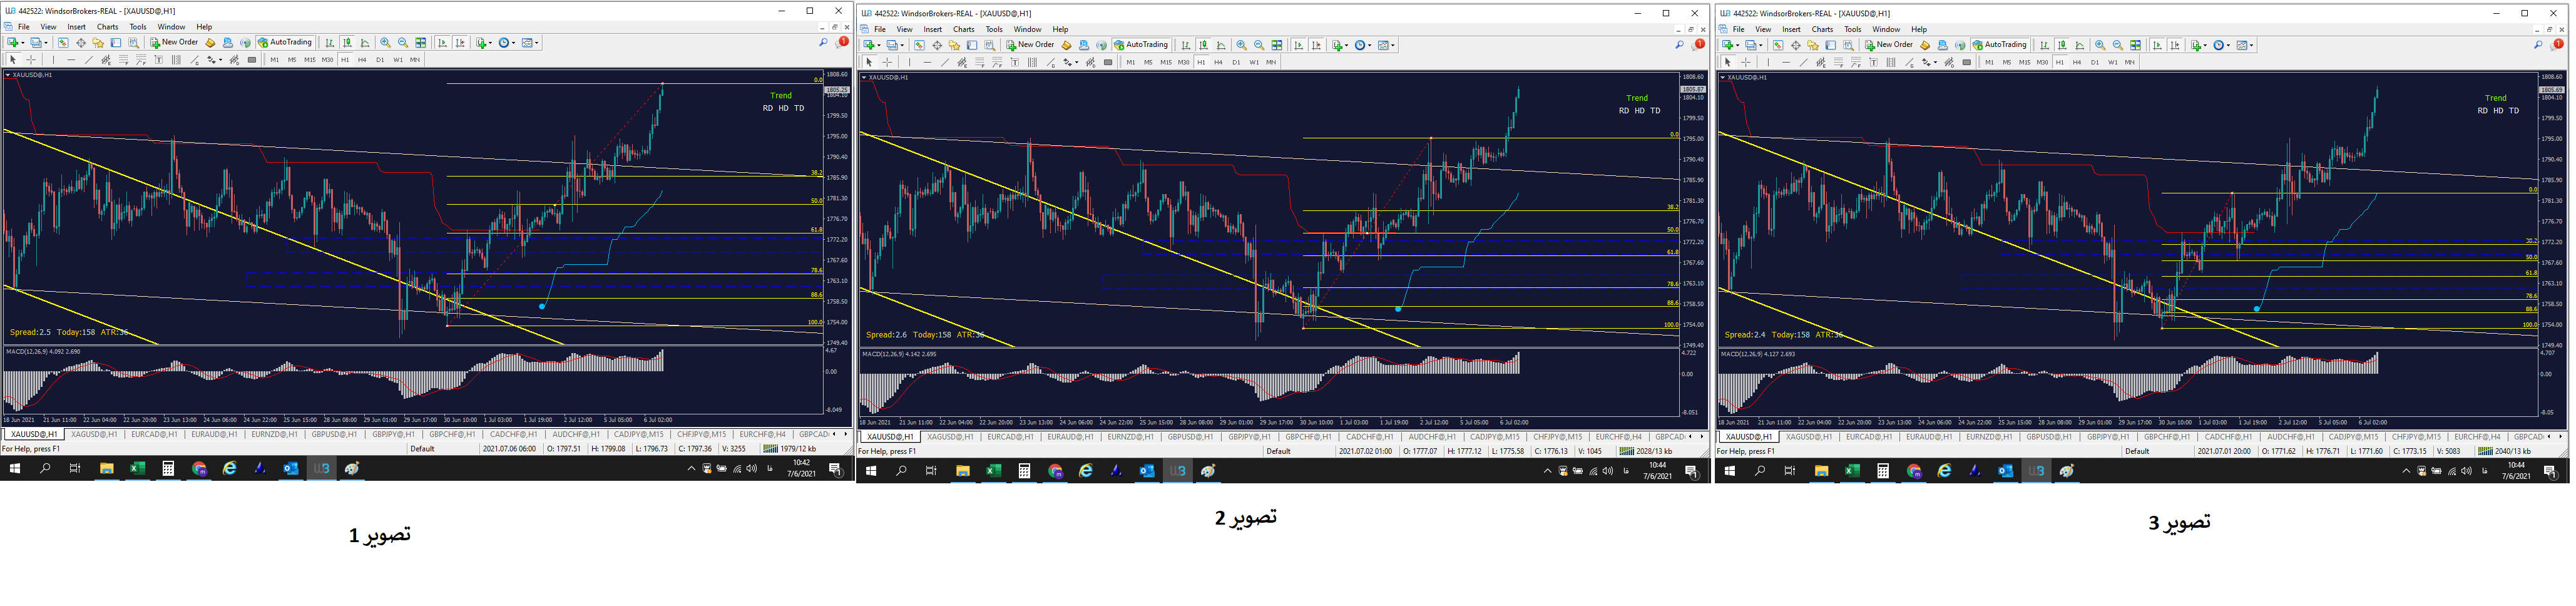Image resolution: width=2576 pixels, height=606 pixels.
Task: Toggle AutoTrading in first window
Action: 285,43
